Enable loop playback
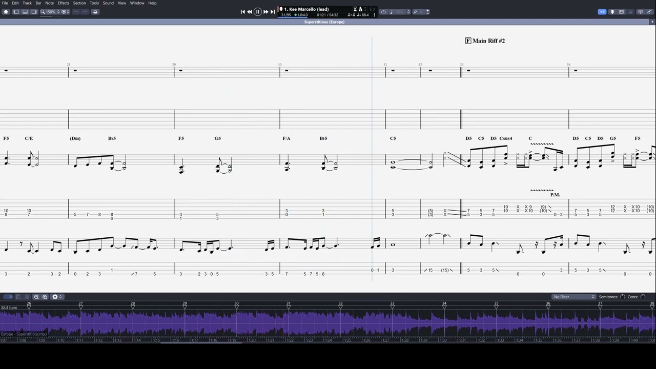The image size is (656, 369). click(x=383, y=12)
